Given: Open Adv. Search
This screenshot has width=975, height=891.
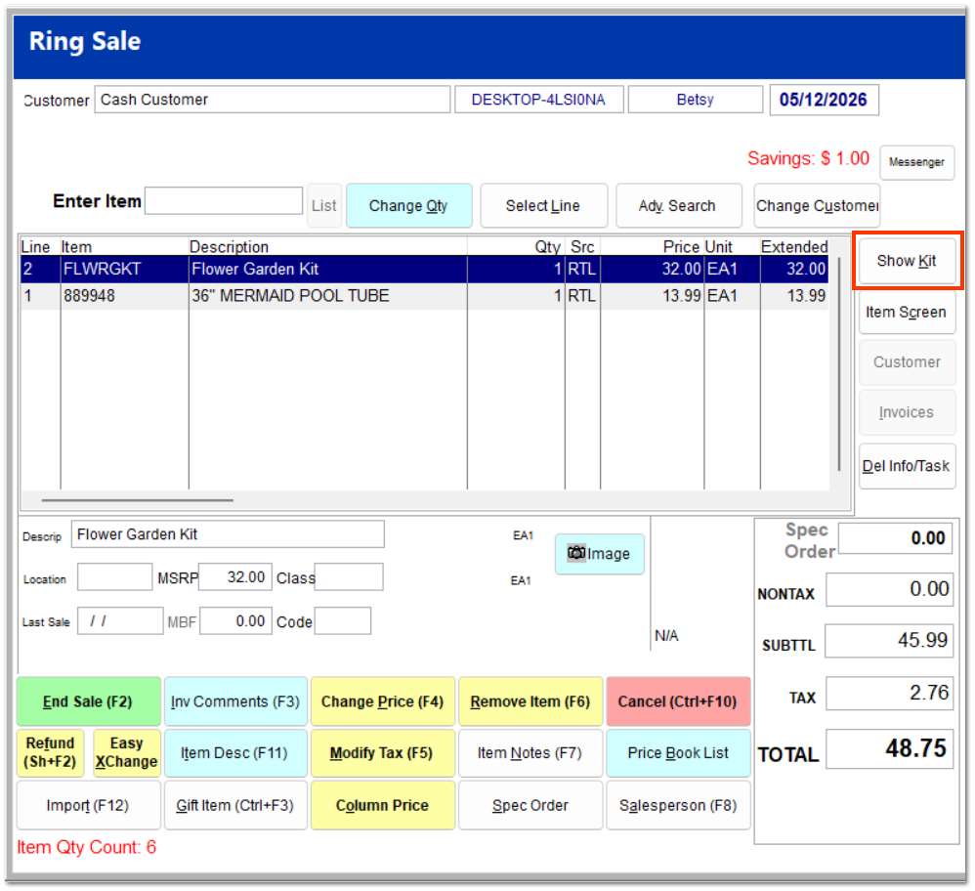Looking at the screenshot, I should point(678,206).
